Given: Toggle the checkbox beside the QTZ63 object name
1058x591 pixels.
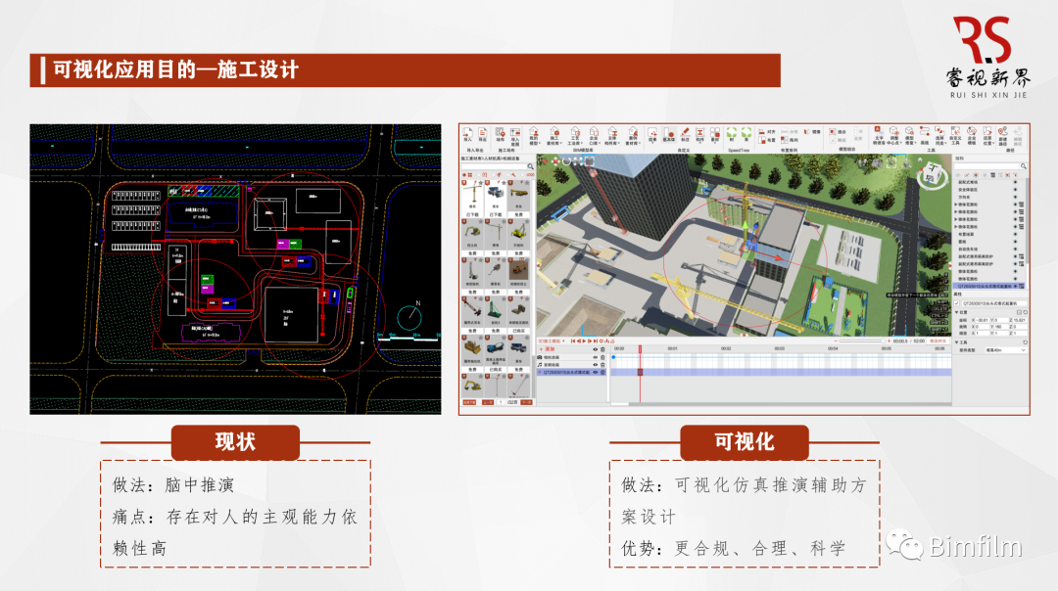Looking at the screenshot, I should click(957, 303).
